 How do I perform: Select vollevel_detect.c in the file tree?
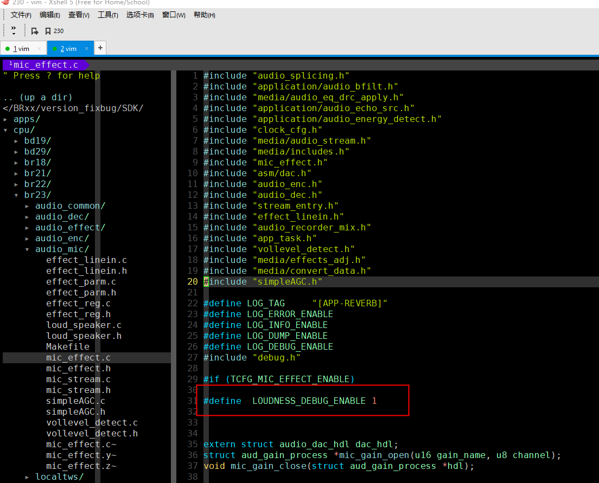click(92, 423)
